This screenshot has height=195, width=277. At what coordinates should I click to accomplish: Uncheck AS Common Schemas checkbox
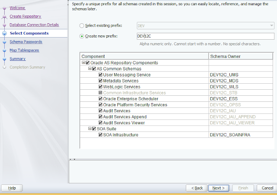pyautogui.click(x=94, y=69)
